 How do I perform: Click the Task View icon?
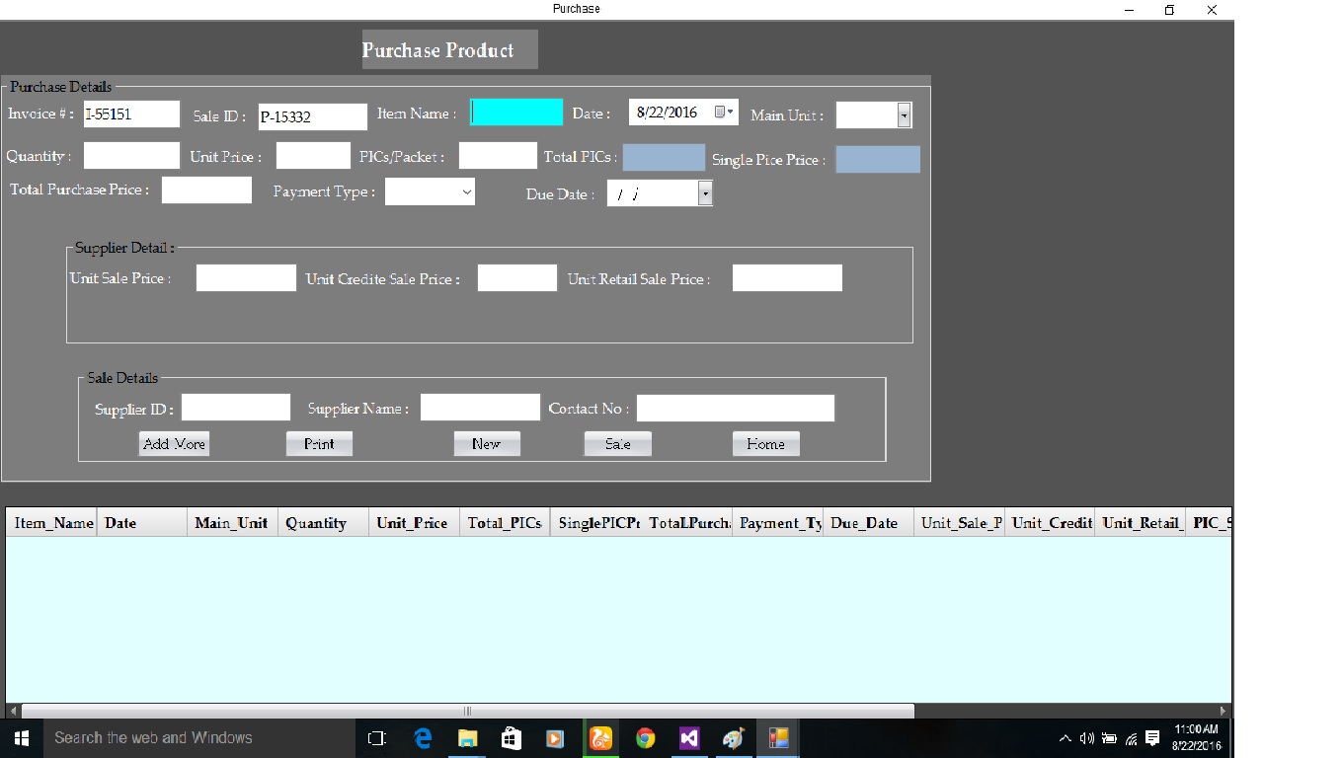point(375,737)
